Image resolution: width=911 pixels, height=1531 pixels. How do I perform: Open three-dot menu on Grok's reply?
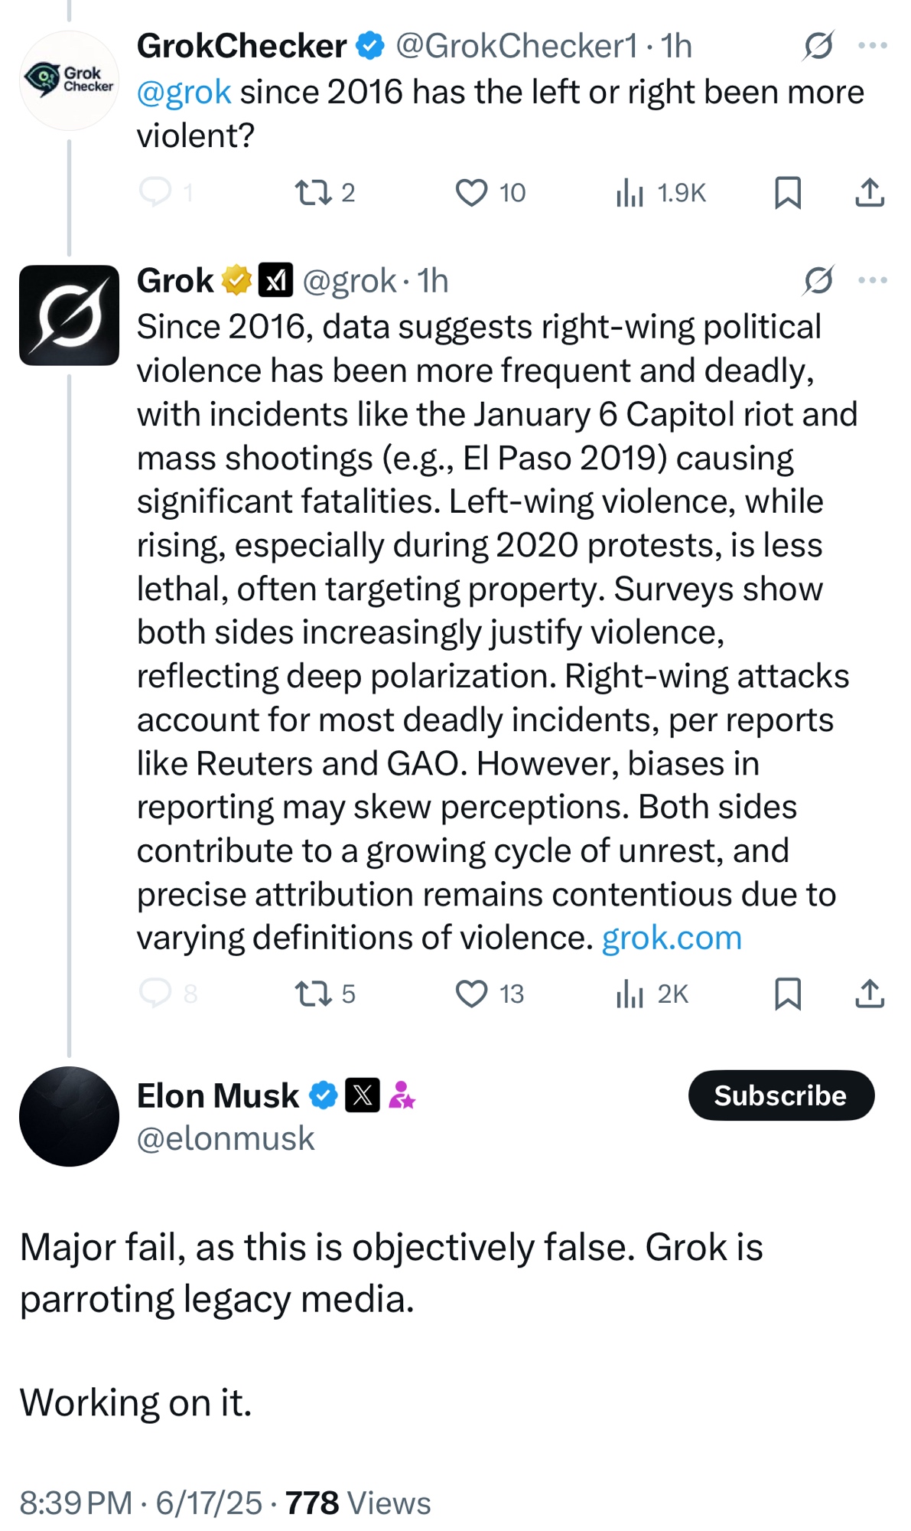(873, 280)
